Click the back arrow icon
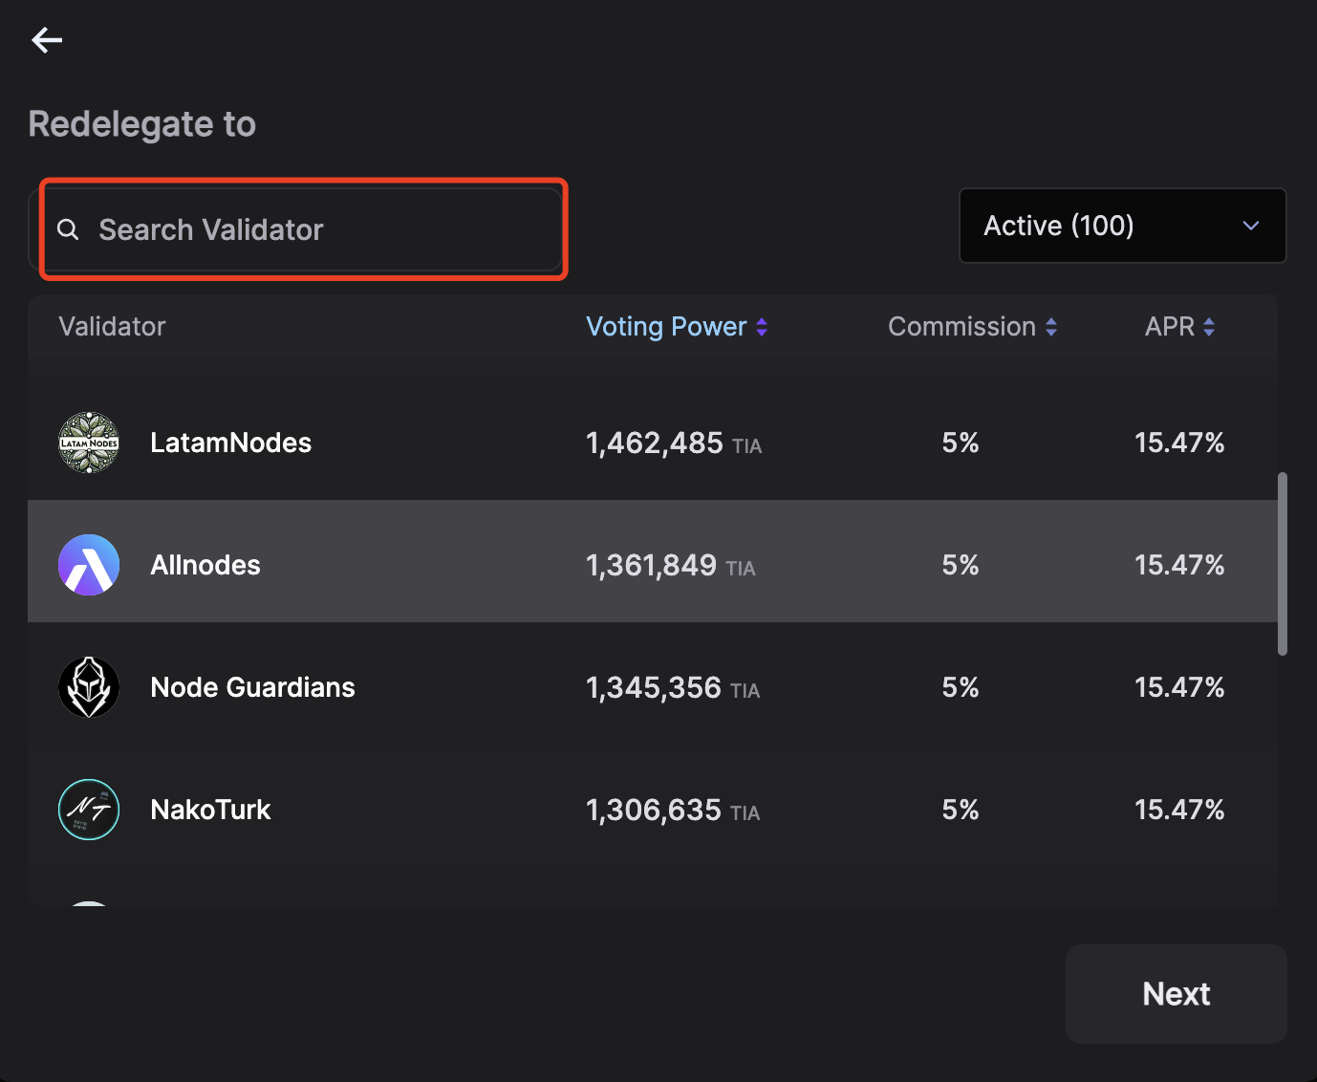The width and height of the screenshot is (1317, 1082). pyautogui.click(x=47, y=39)
